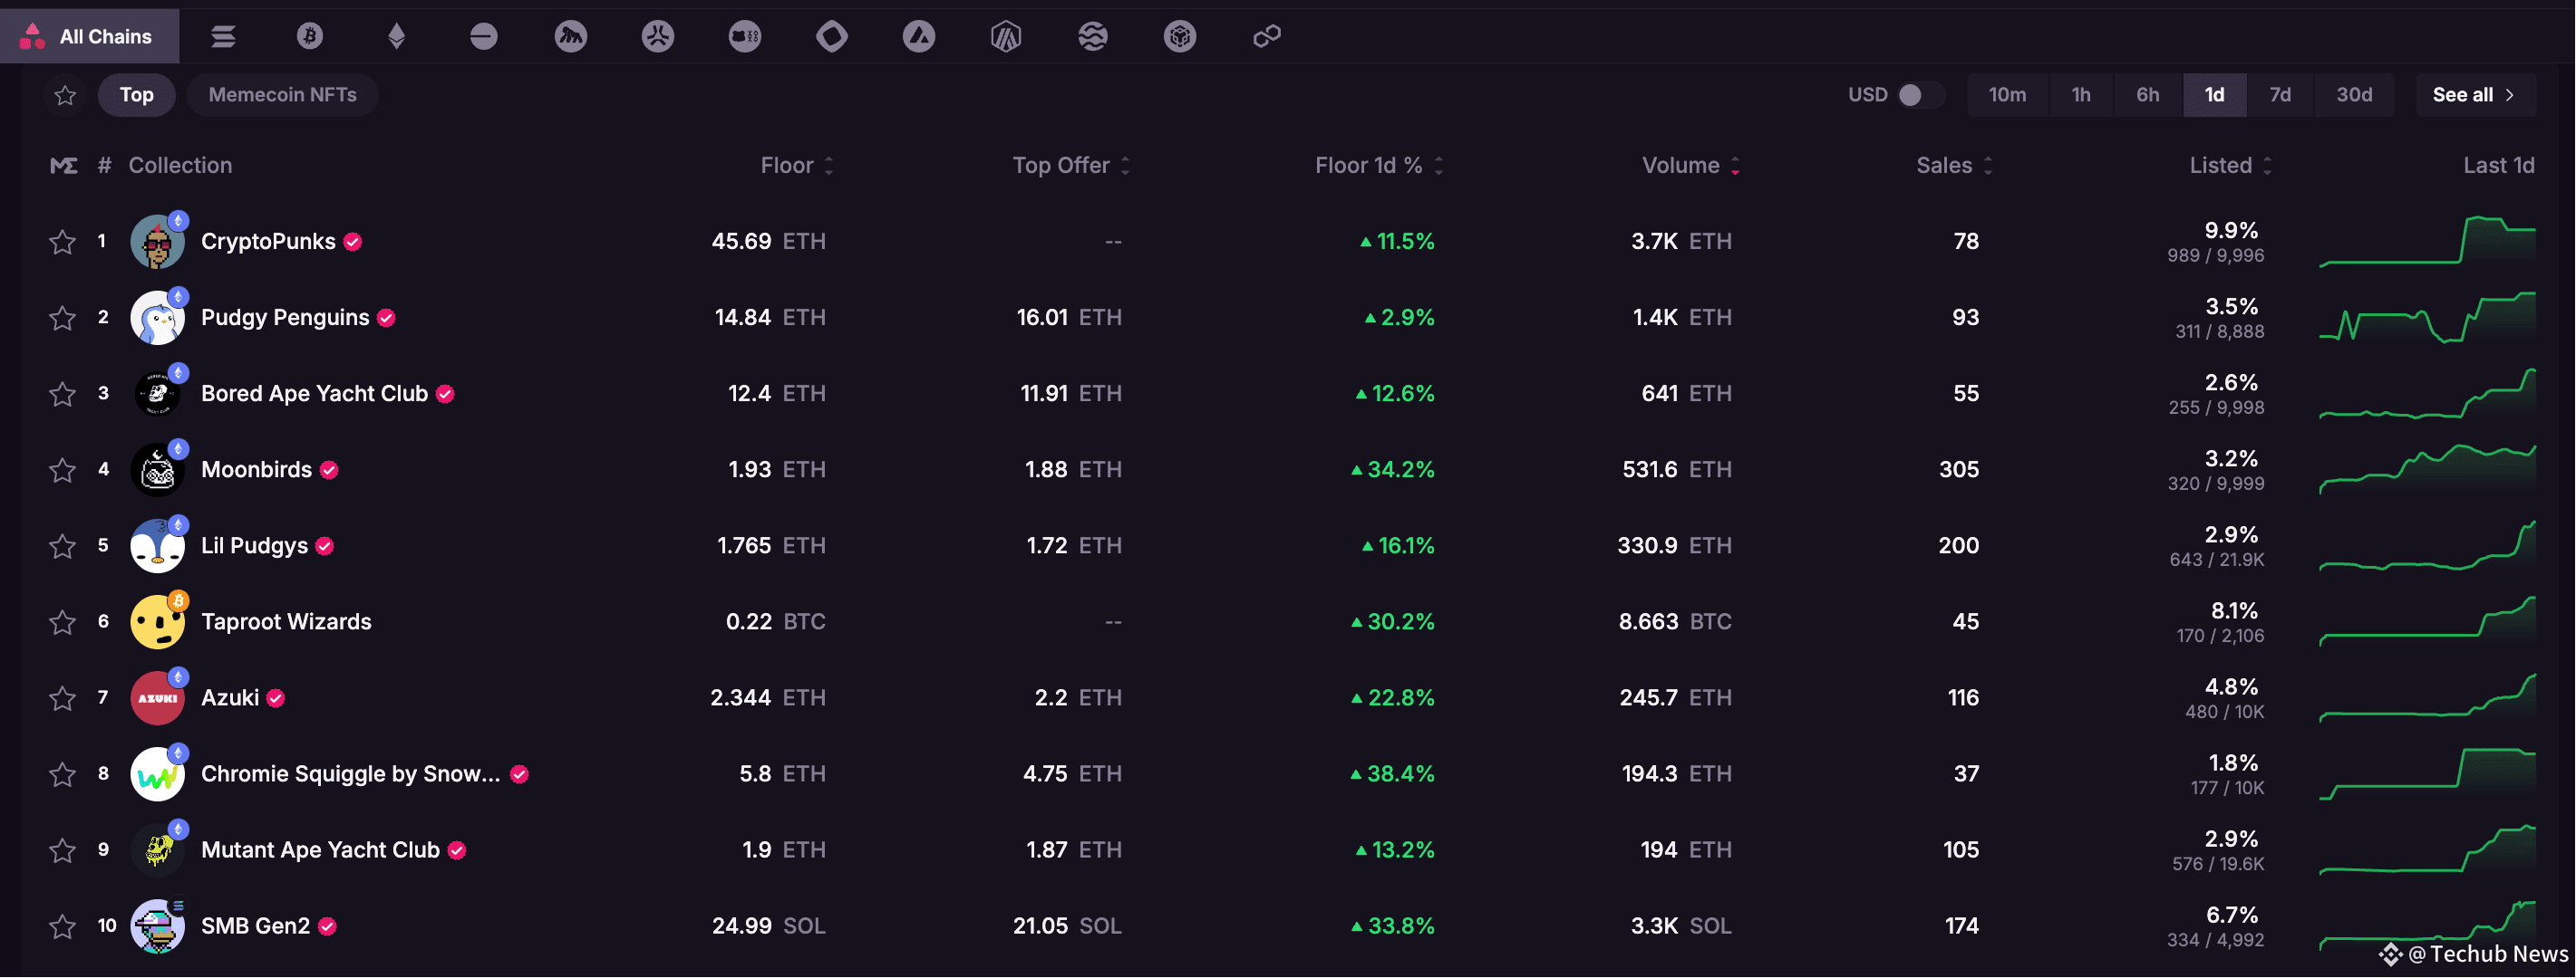Sort by the Listed column arrows
The width and height of the screenshot is (2576, 978).
tap(2267, 167)
